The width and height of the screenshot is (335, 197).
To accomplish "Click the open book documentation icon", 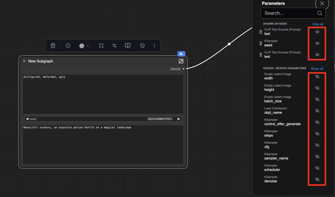I will (128, 46).
